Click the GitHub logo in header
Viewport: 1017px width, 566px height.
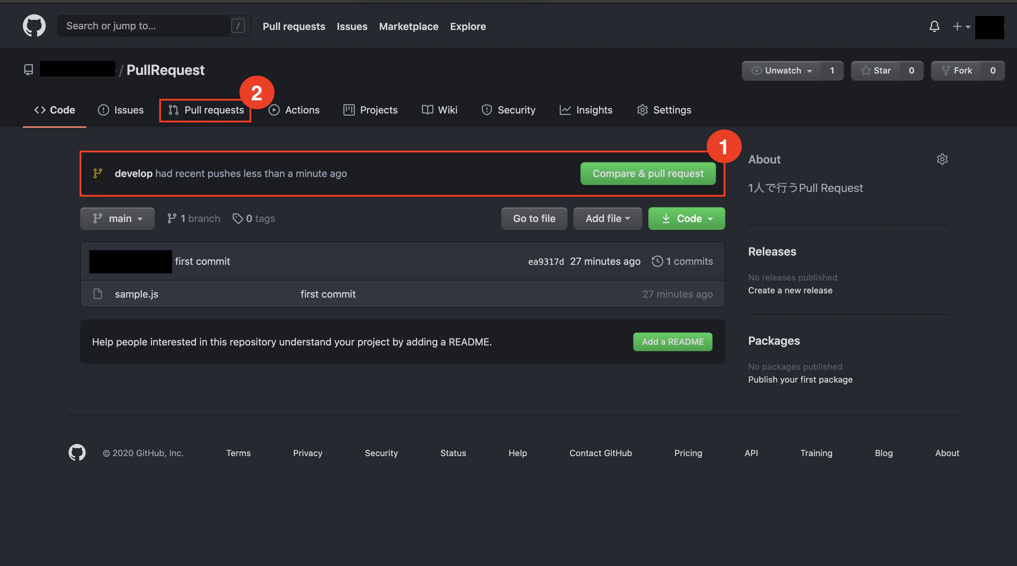click(34, 26)
